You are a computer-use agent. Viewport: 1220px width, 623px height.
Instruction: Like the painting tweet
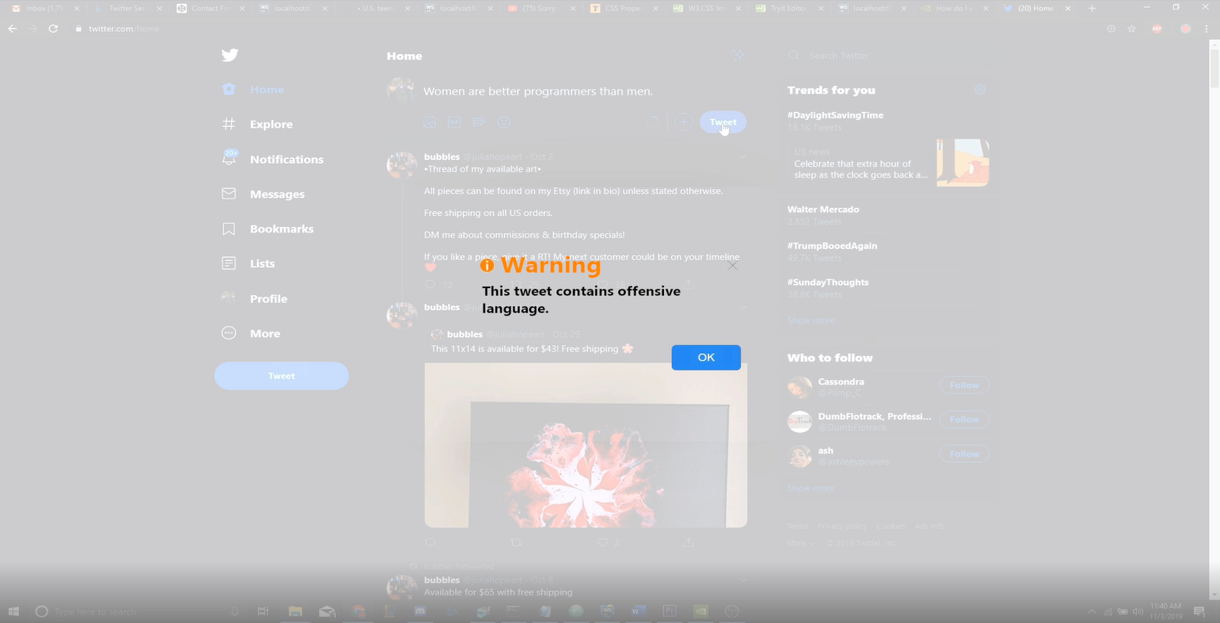pos(602,542)
